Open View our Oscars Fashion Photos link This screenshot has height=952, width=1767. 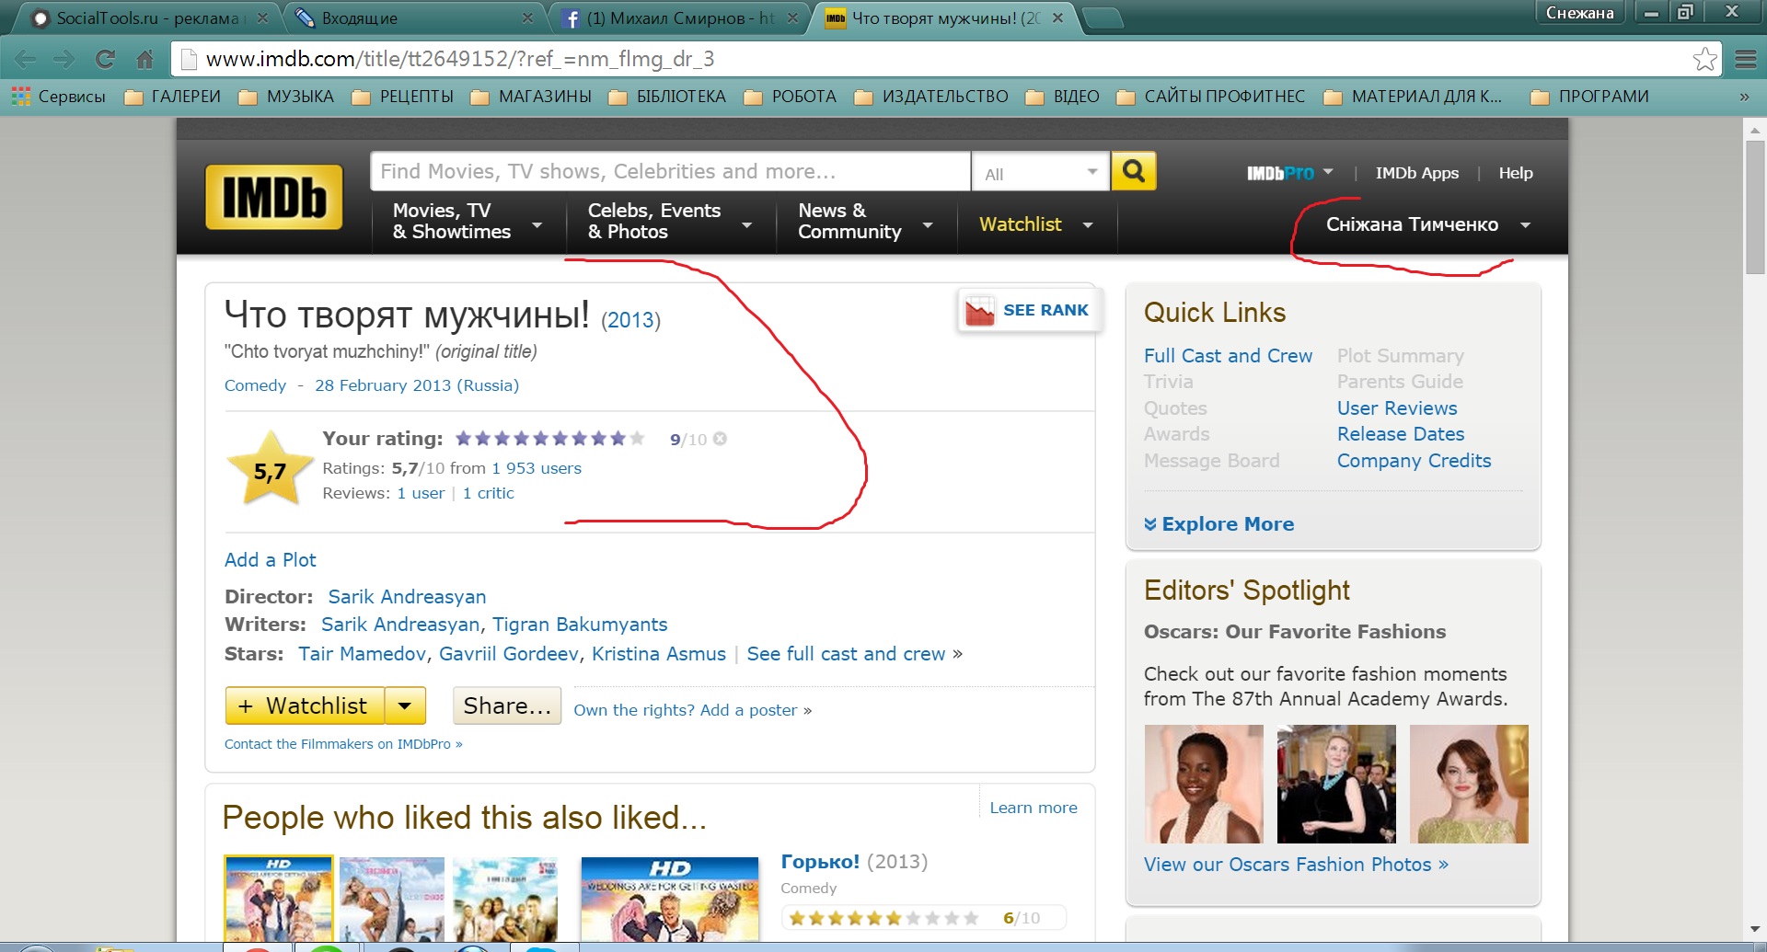pyautogui.click(x=1296, y=865)
